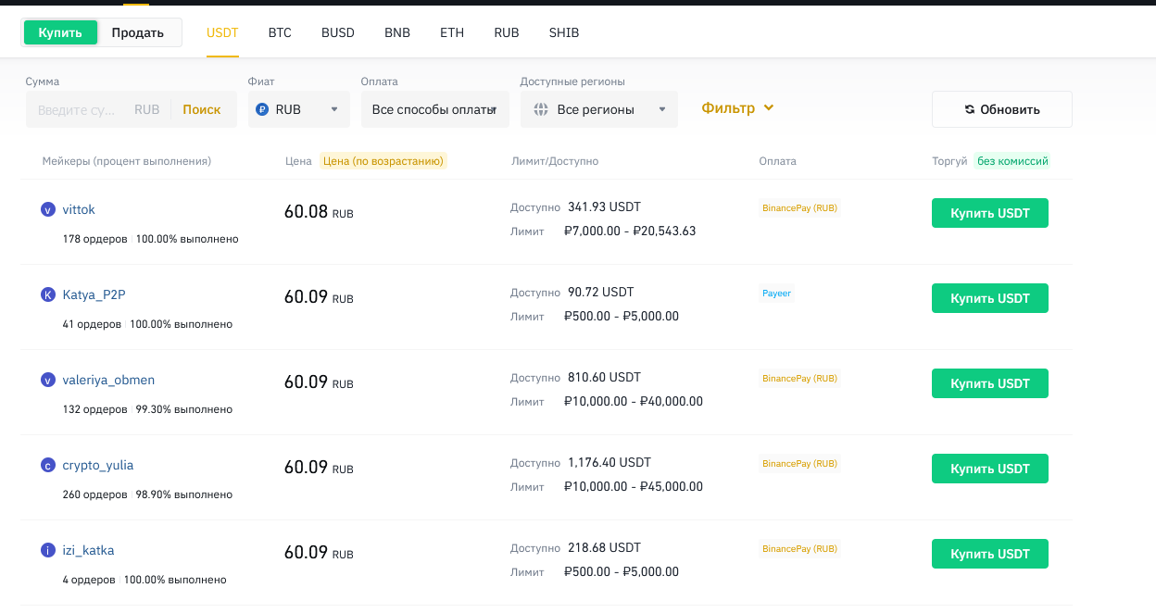
Task: Click the 178 ордеров text
Action: [x=95, y=239]
